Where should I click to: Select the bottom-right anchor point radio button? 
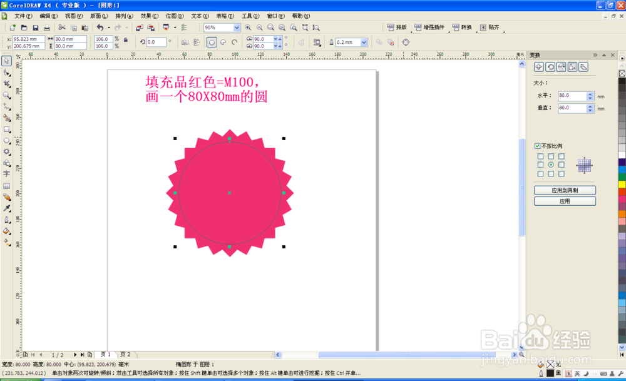coord(562,173)
